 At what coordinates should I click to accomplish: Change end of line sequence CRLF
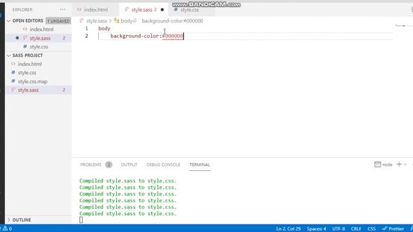tap(356, 229)
